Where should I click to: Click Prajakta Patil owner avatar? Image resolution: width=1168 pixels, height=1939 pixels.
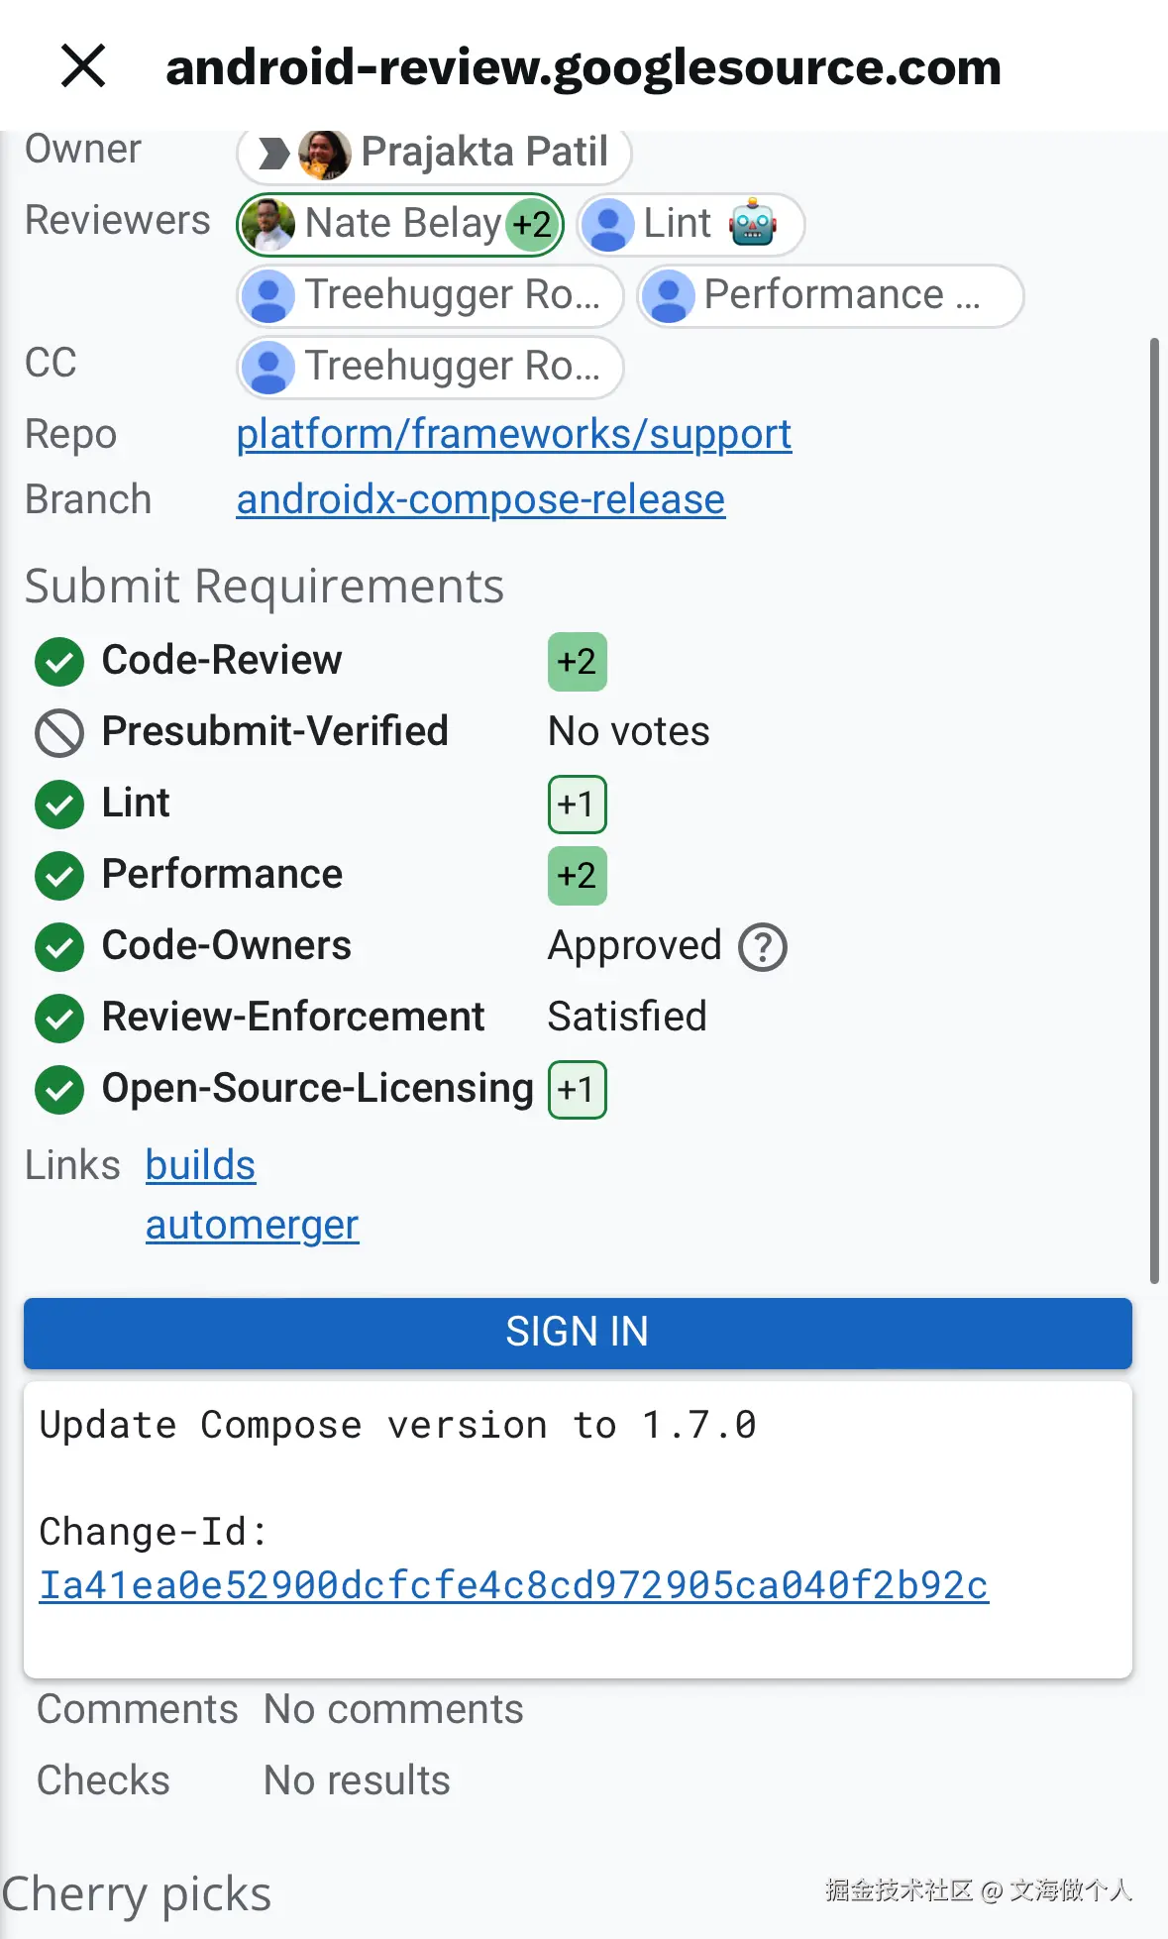pos(324,154)
